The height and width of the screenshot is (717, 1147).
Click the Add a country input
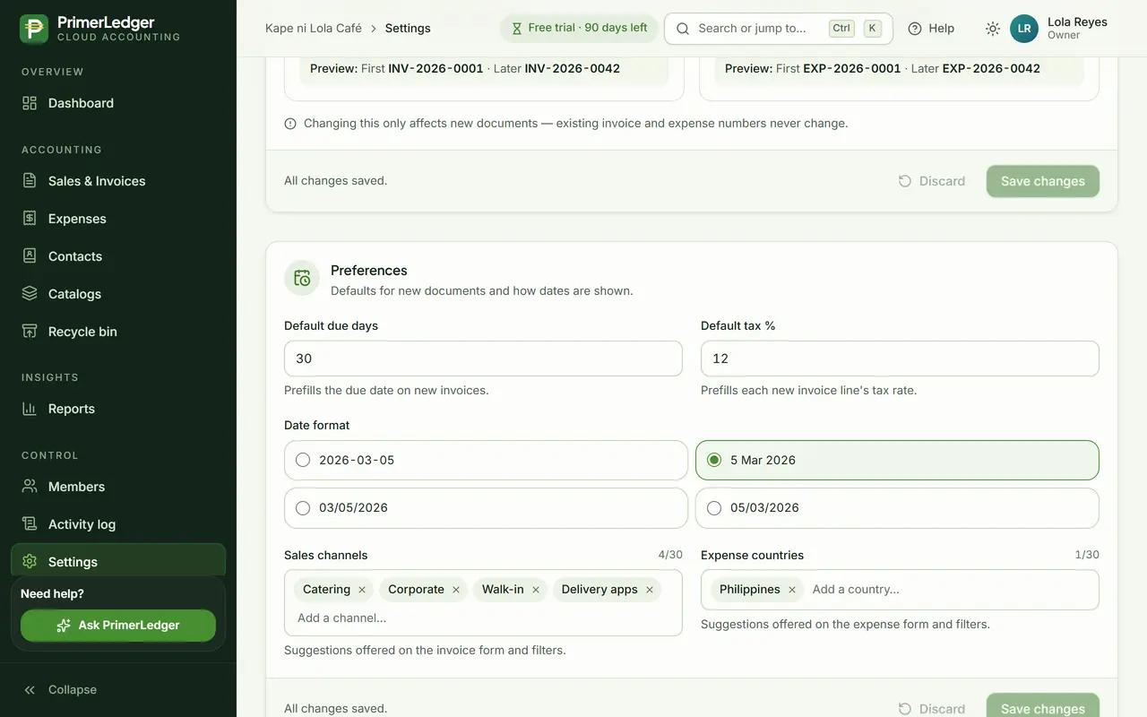click(x=948, y=590)
